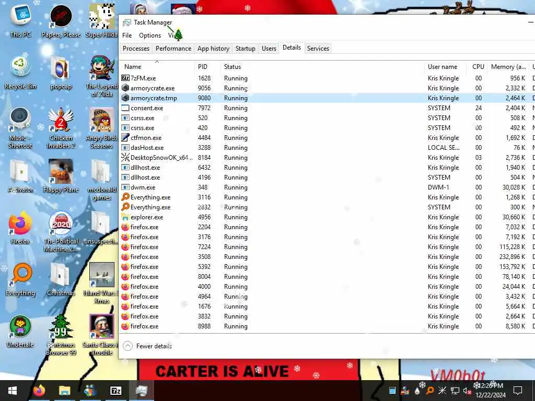Launch Firefox from the desktop icon
This screenshot has height=401, width=535.
(20, 227)
